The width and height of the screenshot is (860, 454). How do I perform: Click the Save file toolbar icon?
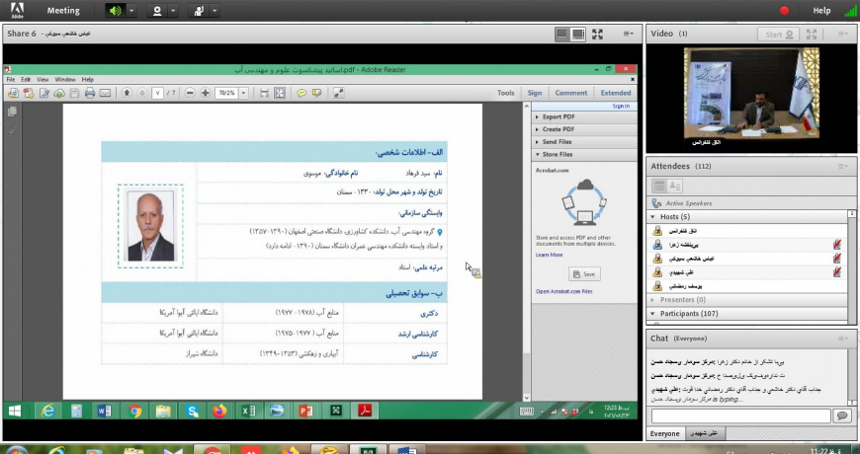(x=74, y=93)
